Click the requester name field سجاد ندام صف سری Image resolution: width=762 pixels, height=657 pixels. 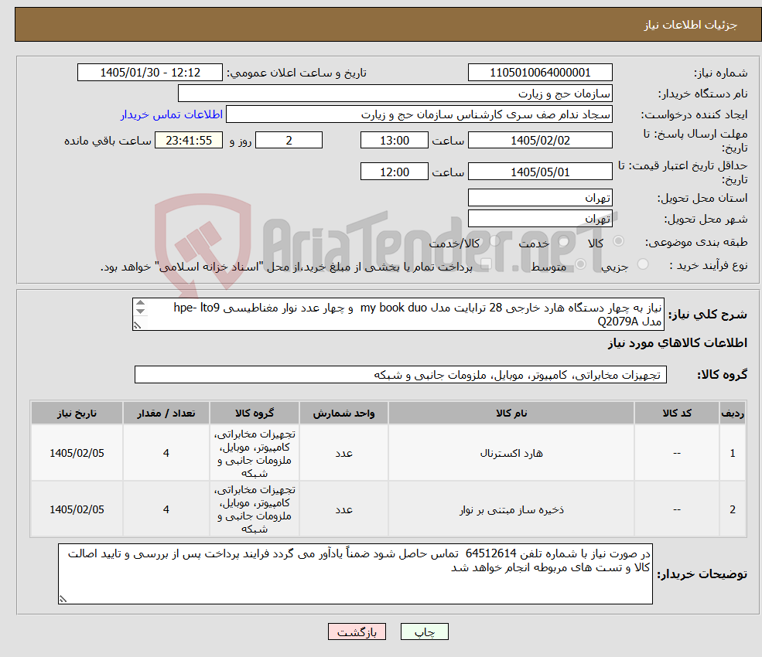pyautogui.click(x=419, y=114)
